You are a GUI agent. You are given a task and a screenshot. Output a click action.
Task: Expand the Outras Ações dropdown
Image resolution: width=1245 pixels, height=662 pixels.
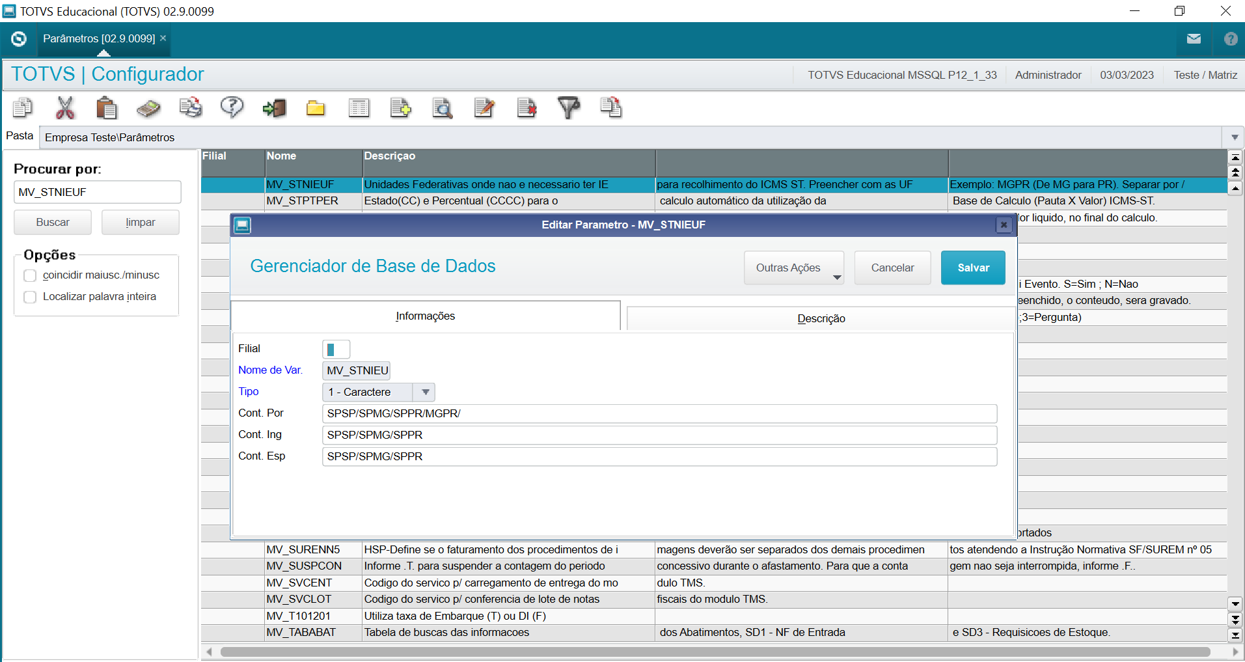pos(794,268)
